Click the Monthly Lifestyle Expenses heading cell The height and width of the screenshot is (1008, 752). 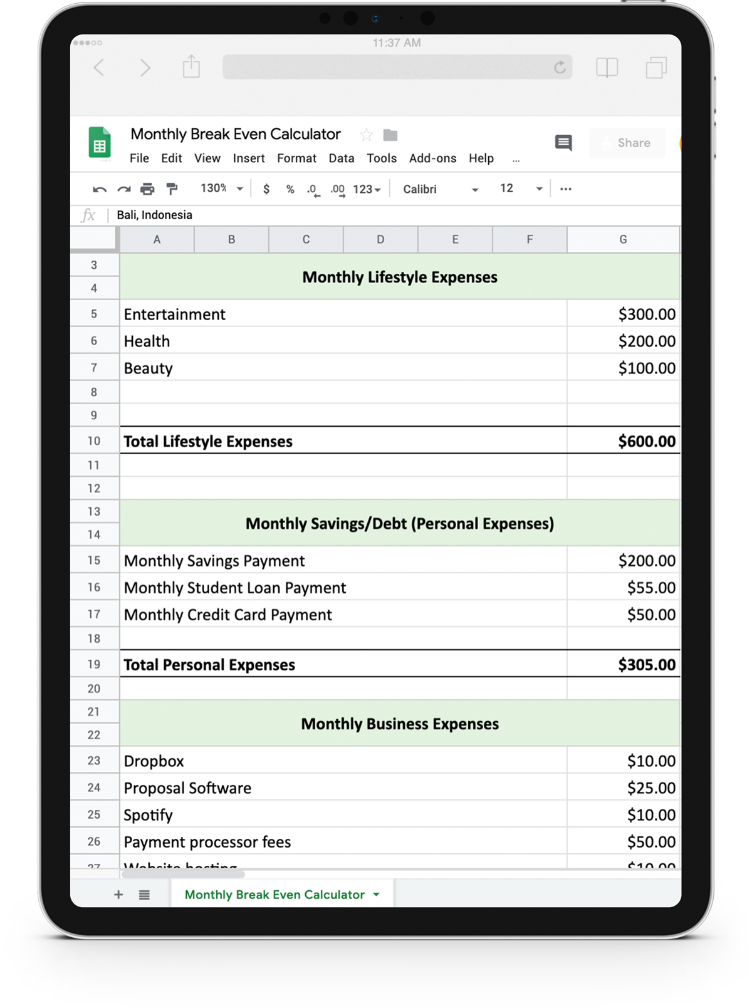400,277
